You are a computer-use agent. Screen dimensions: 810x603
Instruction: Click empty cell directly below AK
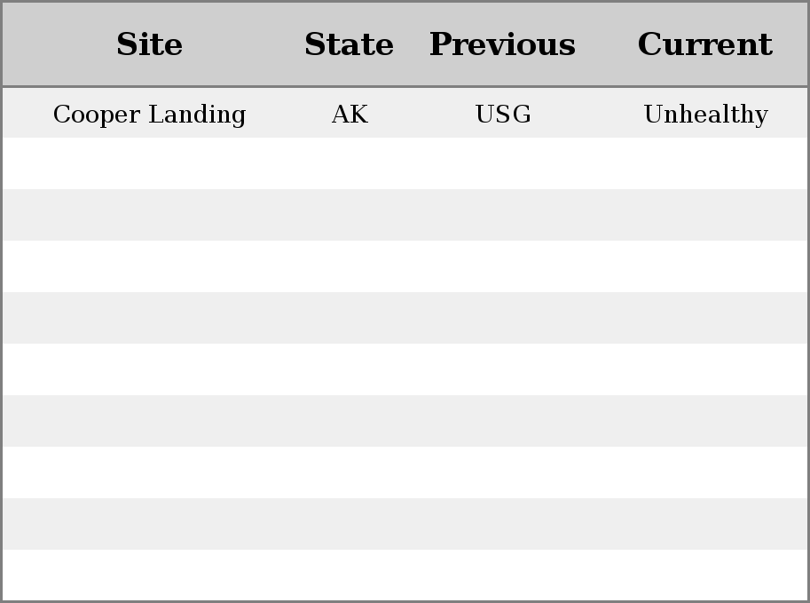coord(350,163)
